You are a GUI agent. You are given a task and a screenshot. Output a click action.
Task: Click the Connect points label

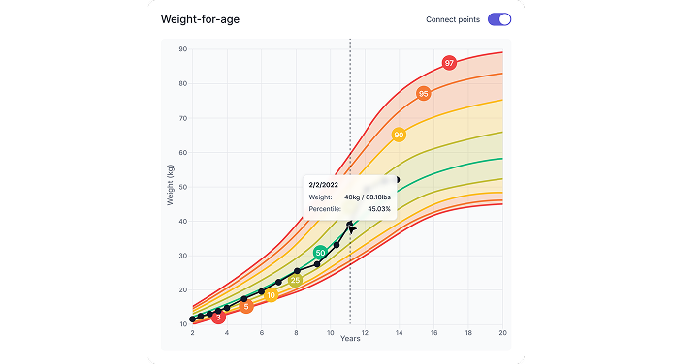[x=453, y=19]
